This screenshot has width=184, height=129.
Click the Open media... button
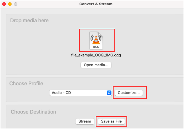coord(96,65)
